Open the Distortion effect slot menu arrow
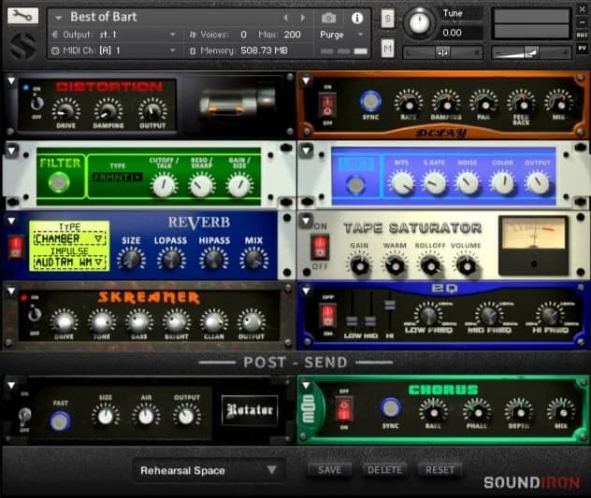 [x=11, y=81]
